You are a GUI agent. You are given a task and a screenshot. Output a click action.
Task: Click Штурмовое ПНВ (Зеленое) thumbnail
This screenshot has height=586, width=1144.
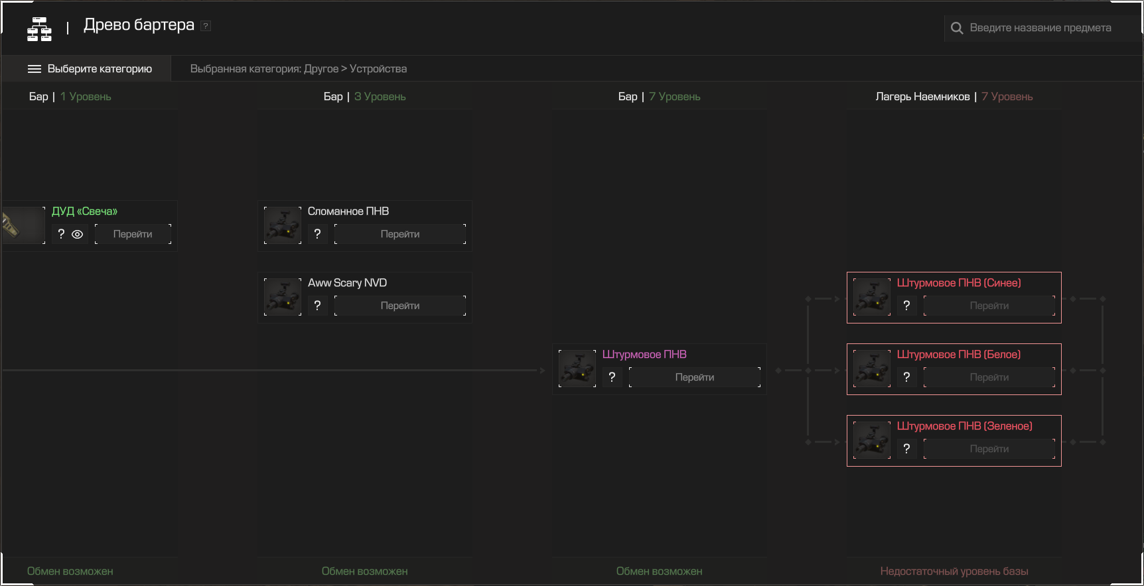pyautogui.click(x=872, y=440)
